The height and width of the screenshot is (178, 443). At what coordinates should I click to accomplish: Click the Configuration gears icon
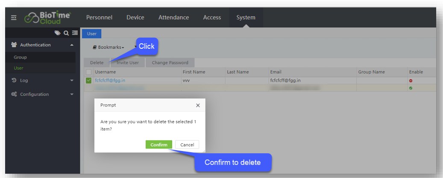[14, 95]
